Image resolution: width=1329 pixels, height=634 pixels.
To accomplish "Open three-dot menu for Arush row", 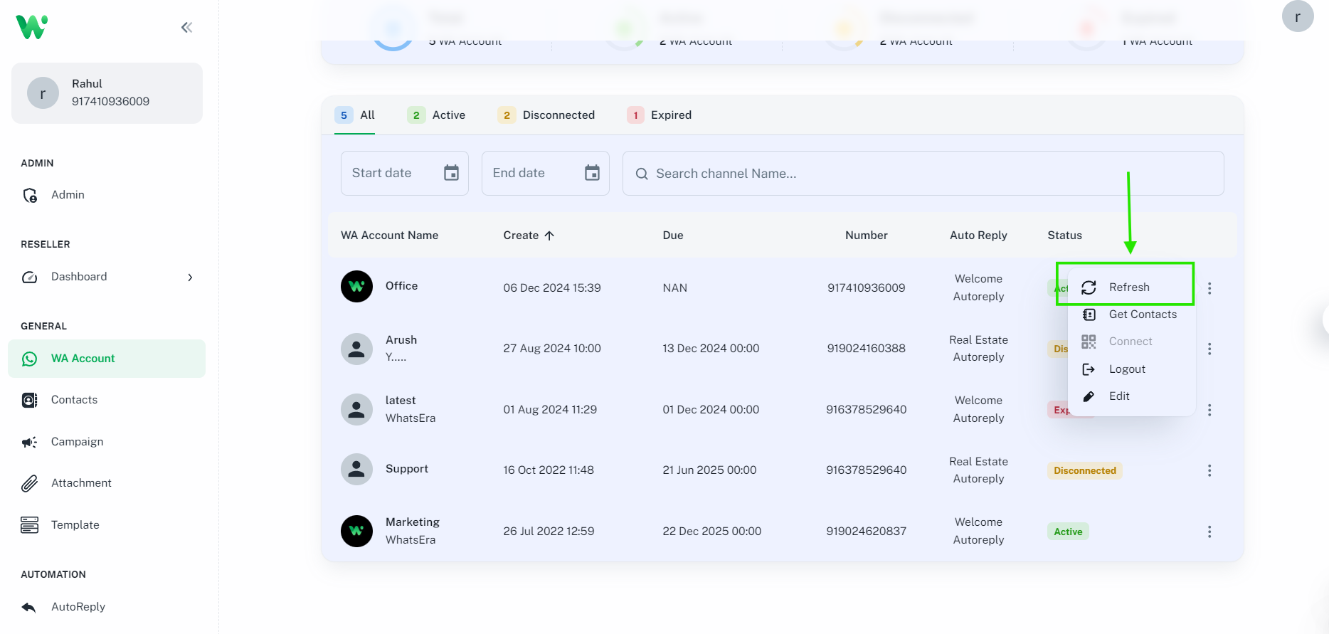I will 1209,349.
